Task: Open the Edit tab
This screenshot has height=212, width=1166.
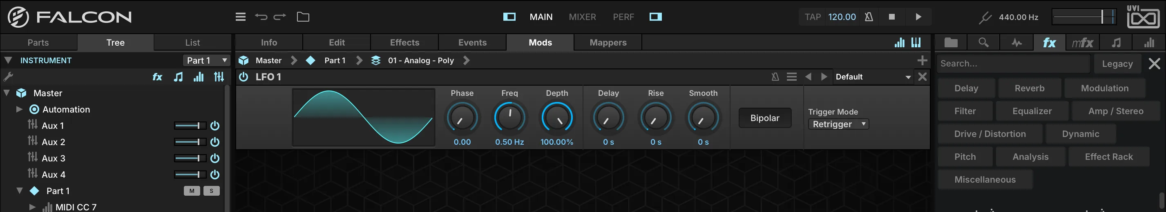Action: coord(337,42)
